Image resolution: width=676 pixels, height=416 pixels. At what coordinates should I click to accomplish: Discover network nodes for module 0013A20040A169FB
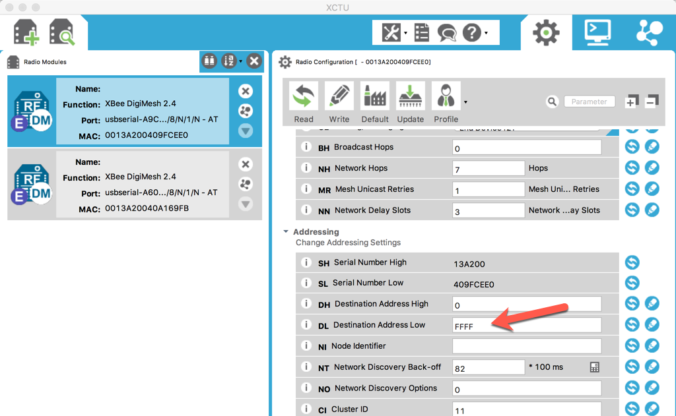click(x=246, y=185)
